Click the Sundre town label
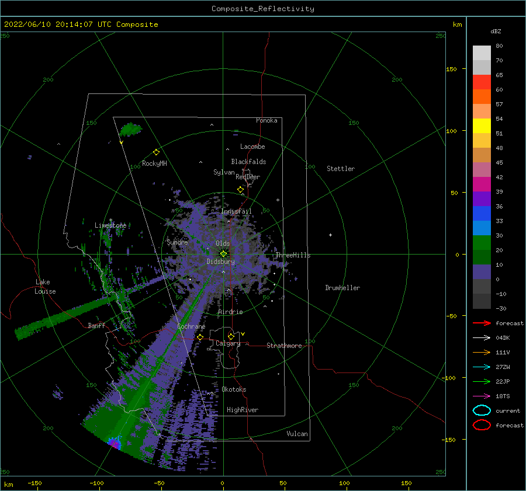This screenshot has width=526, height=491. pos(177,242)
